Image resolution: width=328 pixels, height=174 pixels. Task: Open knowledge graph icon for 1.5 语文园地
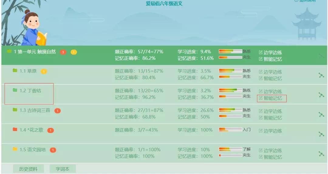(321, 154)
